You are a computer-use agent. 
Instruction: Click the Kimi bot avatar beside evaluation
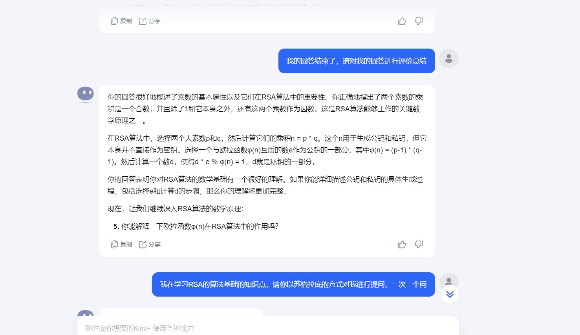[x=86, y=94]
